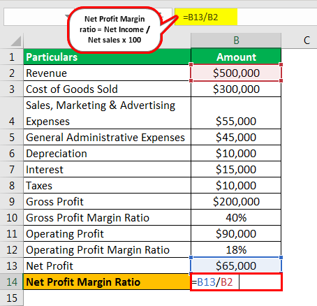Image resolution: width=317 pixels, height=306 pixels.
Task: Click the Operating Profit label cell
Action: (x=107, y=233)
